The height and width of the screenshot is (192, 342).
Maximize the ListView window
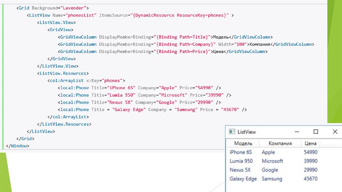pyautogui.click(x=316, y=132)
